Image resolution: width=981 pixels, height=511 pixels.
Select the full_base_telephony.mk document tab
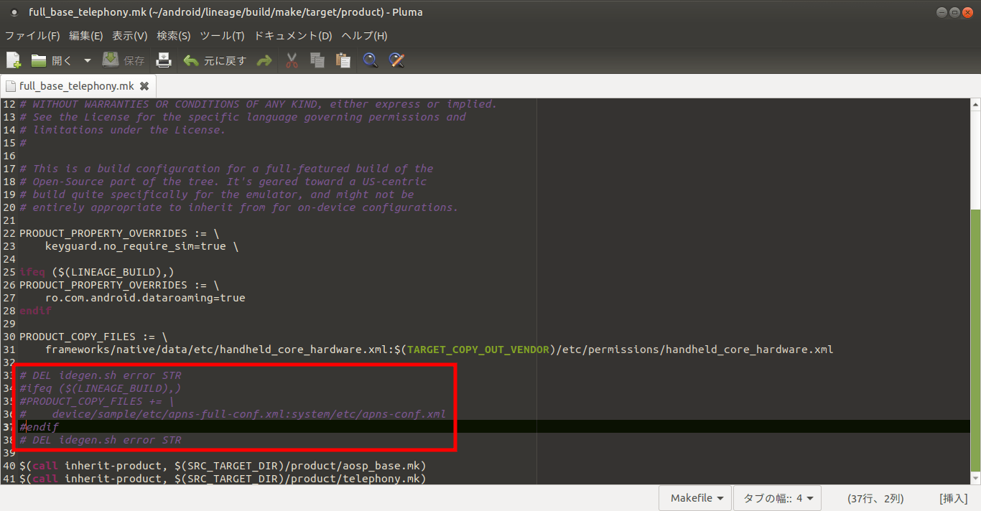click(x=75, y=86)
